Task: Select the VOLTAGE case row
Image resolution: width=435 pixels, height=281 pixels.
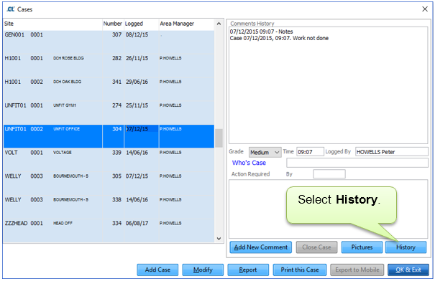Action: [x=109, y=160]
